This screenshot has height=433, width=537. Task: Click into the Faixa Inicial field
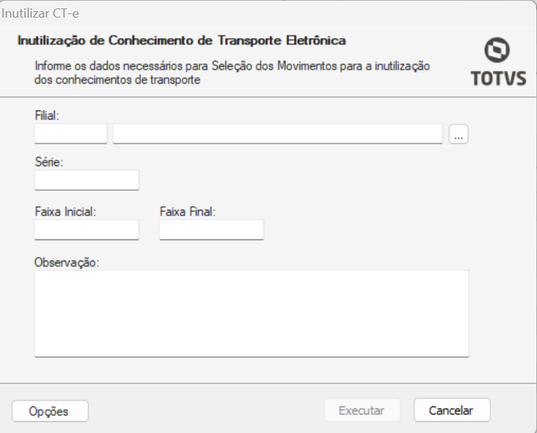(x=86, y=230)
